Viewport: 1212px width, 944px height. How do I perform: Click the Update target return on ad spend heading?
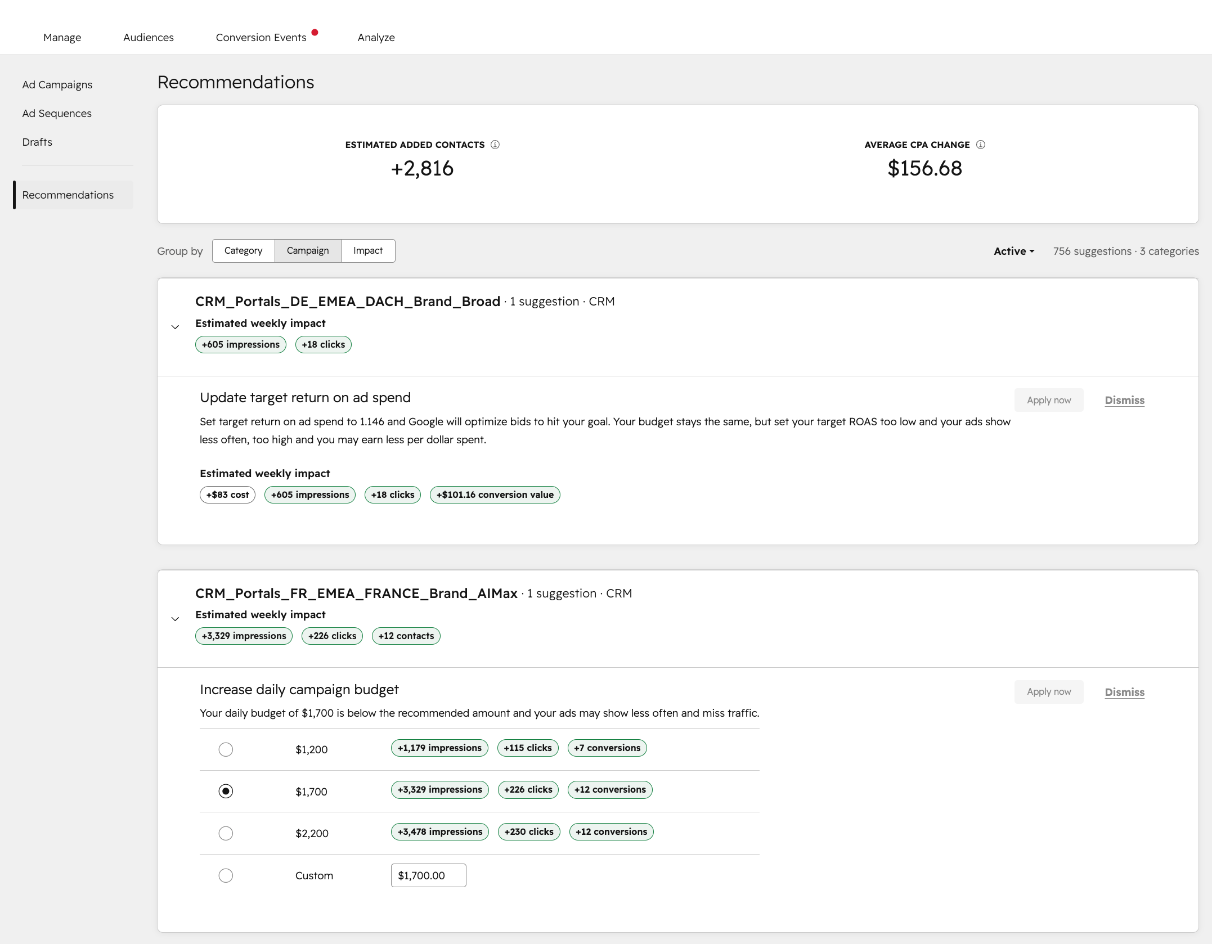tap(305, 398)
